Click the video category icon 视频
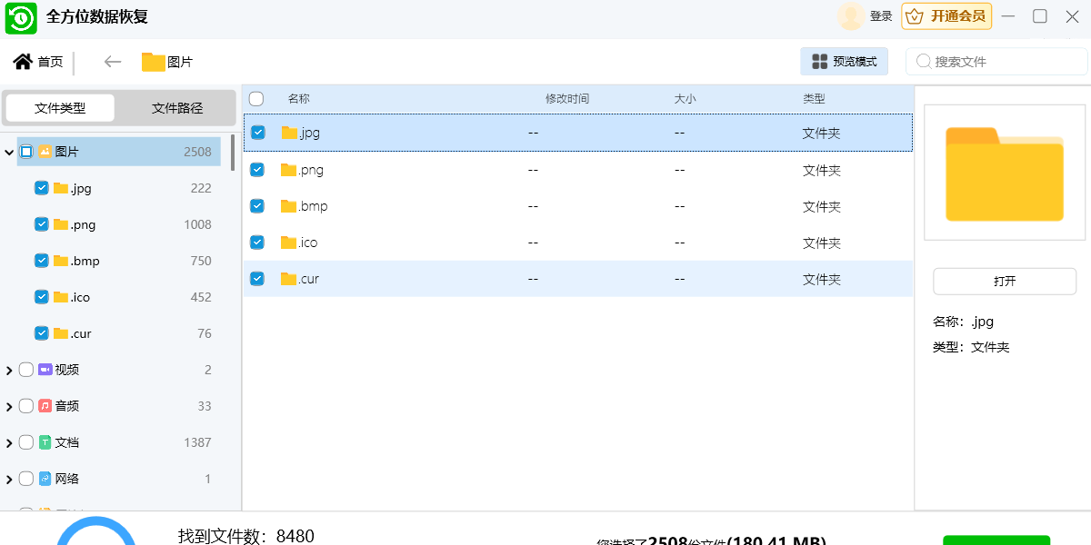The image size is (1091, 545). (45, 370)
